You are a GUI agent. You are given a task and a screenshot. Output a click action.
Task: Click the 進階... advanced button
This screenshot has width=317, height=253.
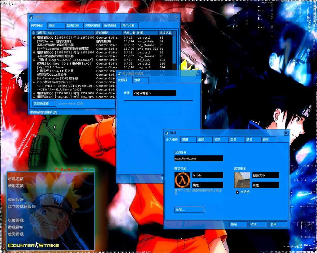click(189, 210)
